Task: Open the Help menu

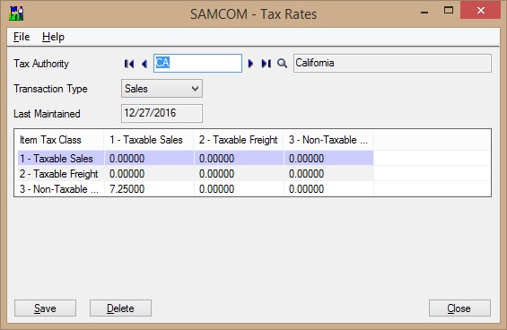Action: [x=53, y=37]
